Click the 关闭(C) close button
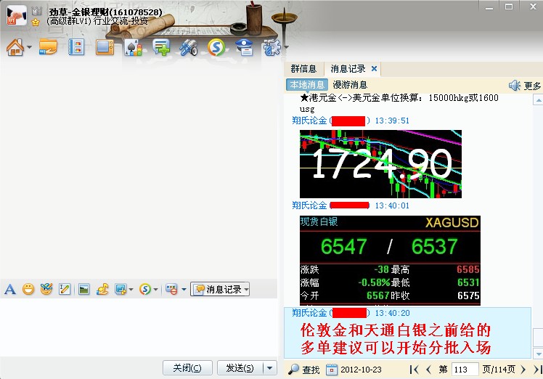This screenshot has height=379, width=543. coord(187,368)
